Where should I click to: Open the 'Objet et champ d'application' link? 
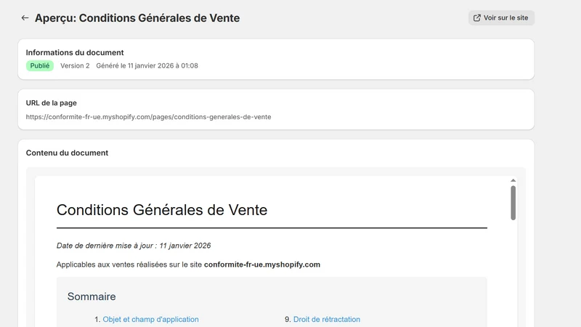click(x=150, y=319)
